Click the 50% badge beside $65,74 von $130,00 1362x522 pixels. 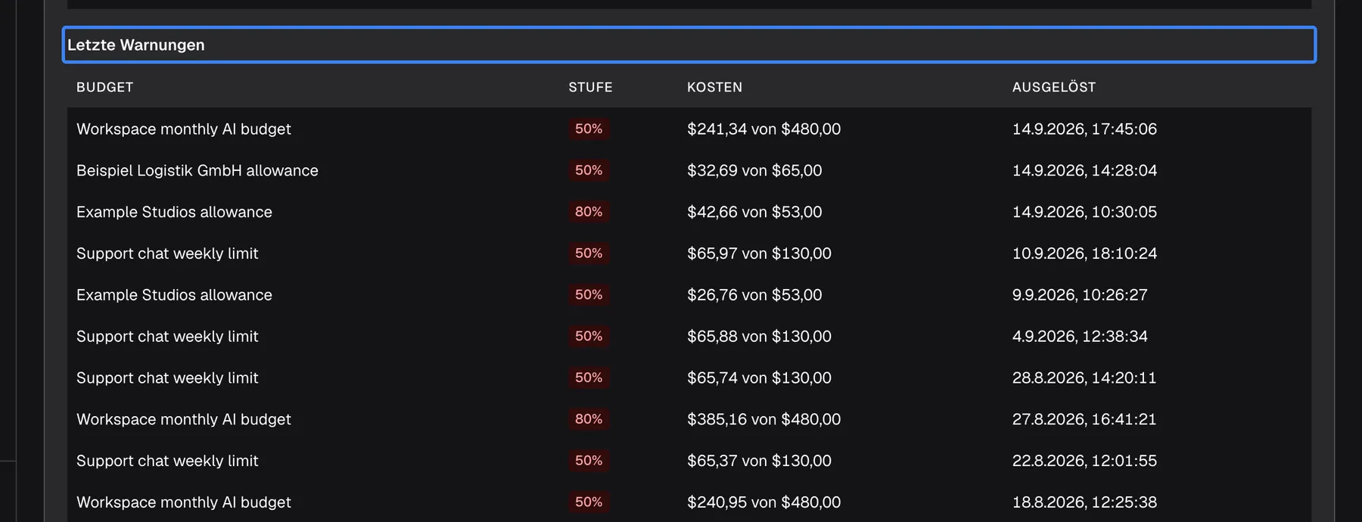pyautogui.click(x=589, y=378)
